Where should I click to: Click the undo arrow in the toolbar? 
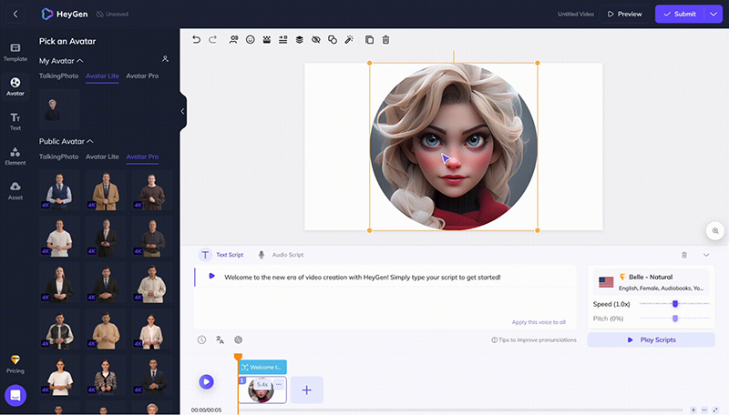point(197,40)
